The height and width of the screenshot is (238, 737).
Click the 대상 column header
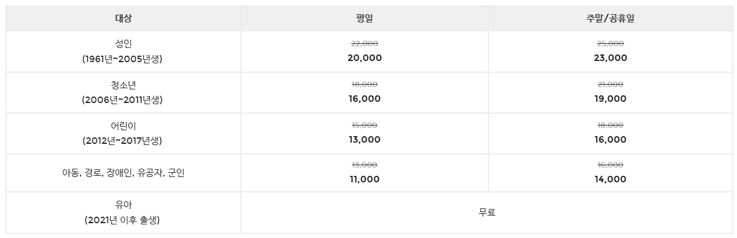(123, 18)
